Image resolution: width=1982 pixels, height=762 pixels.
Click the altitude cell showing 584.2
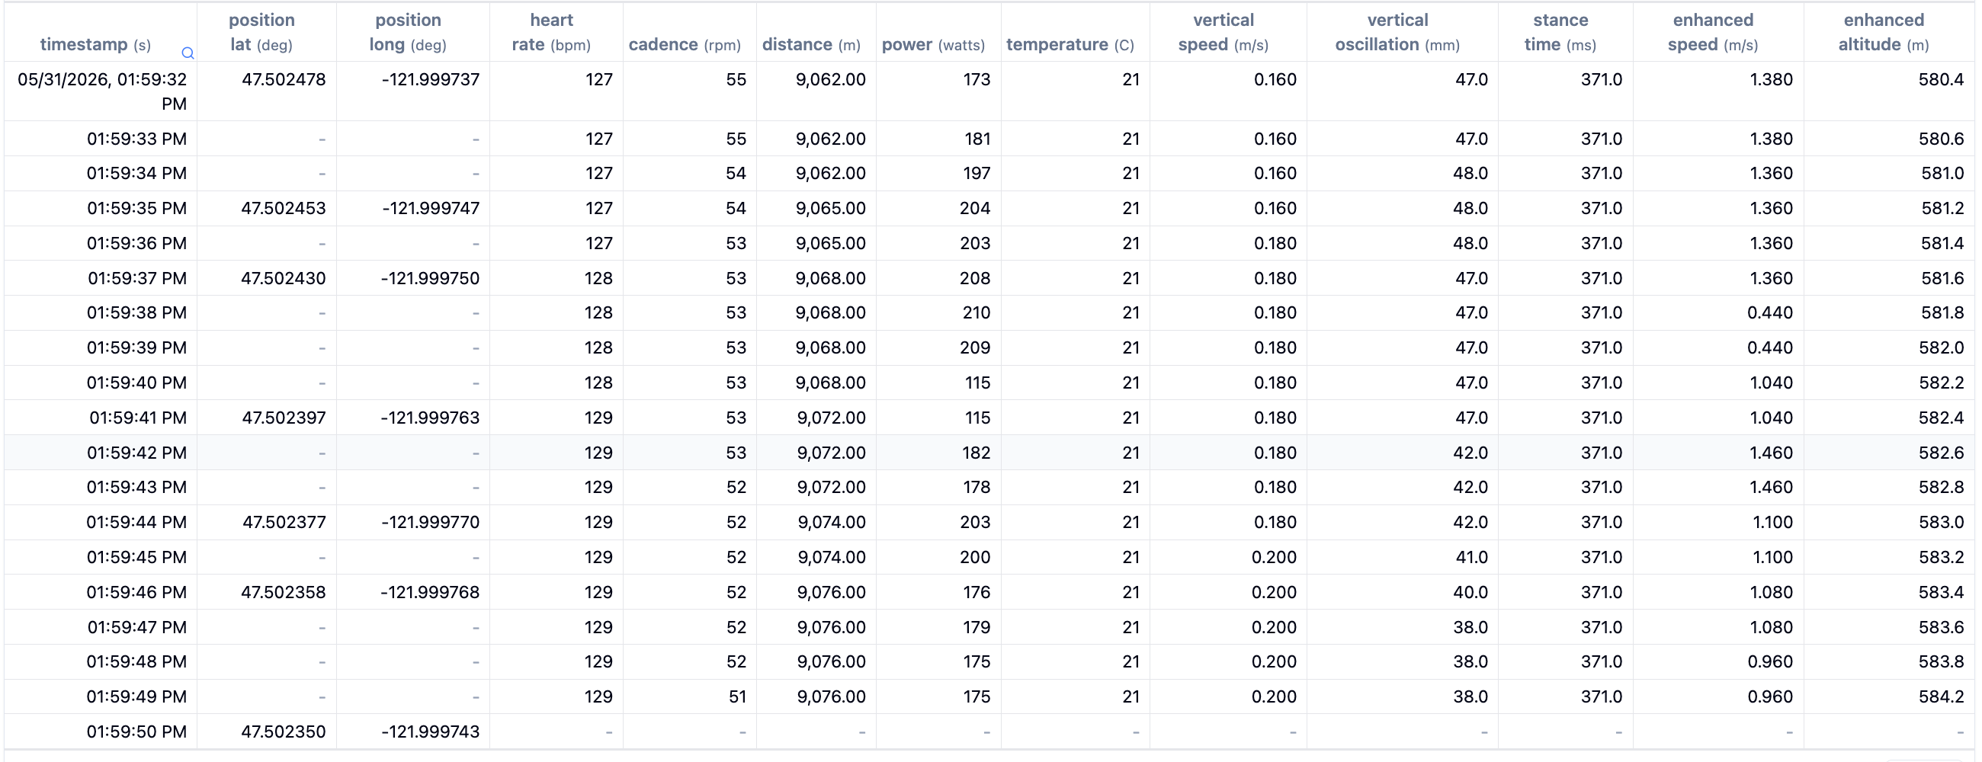point(1942,696)
